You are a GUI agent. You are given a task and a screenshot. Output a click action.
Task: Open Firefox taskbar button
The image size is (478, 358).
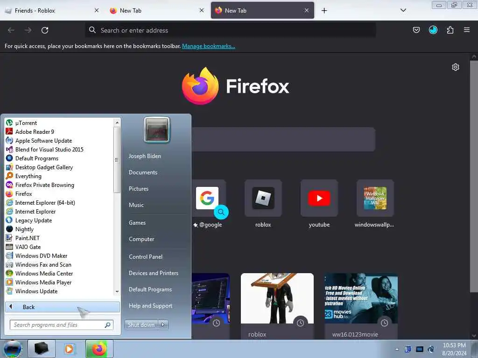(99, 349)
